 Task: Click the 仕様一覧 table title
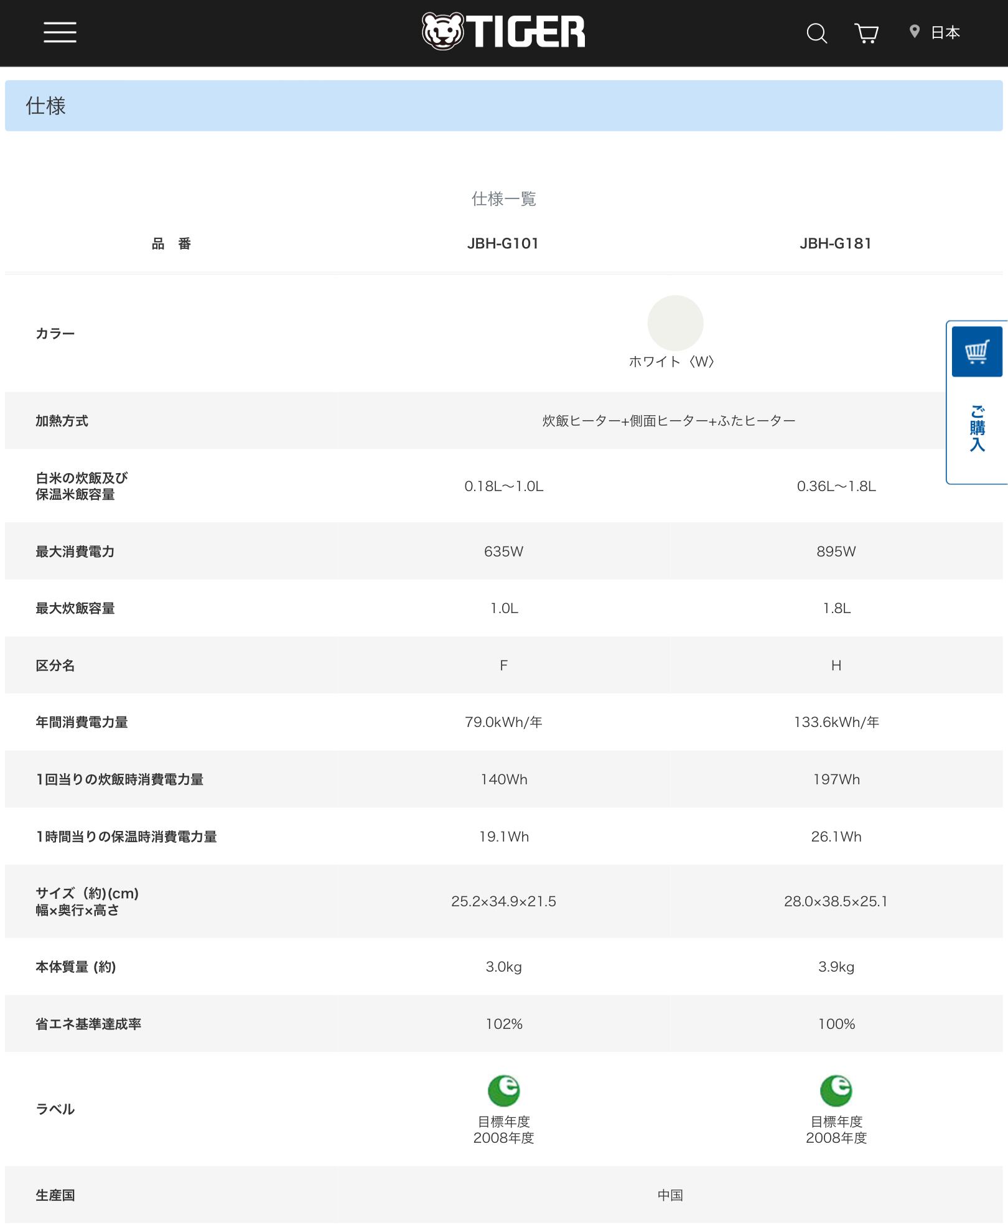503,199
